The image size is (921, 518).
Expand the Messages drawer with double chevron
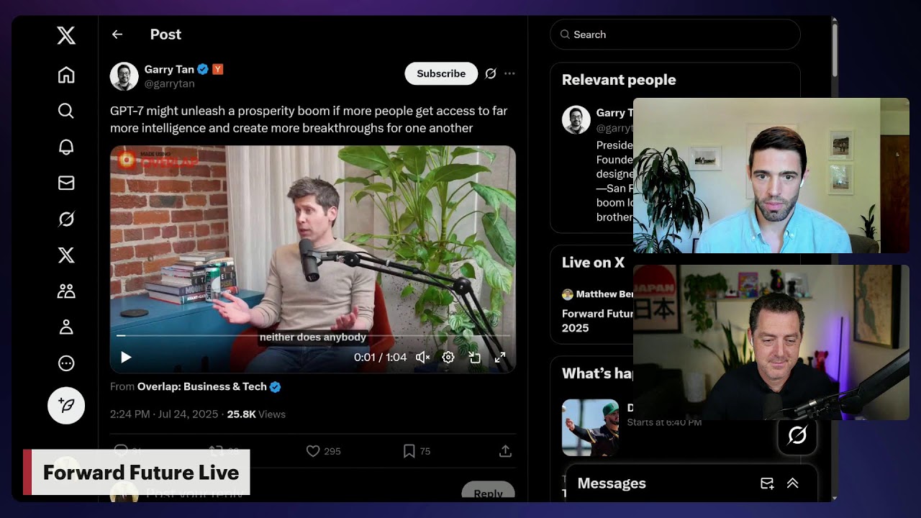pyautogui.click(x=792, y=483)
